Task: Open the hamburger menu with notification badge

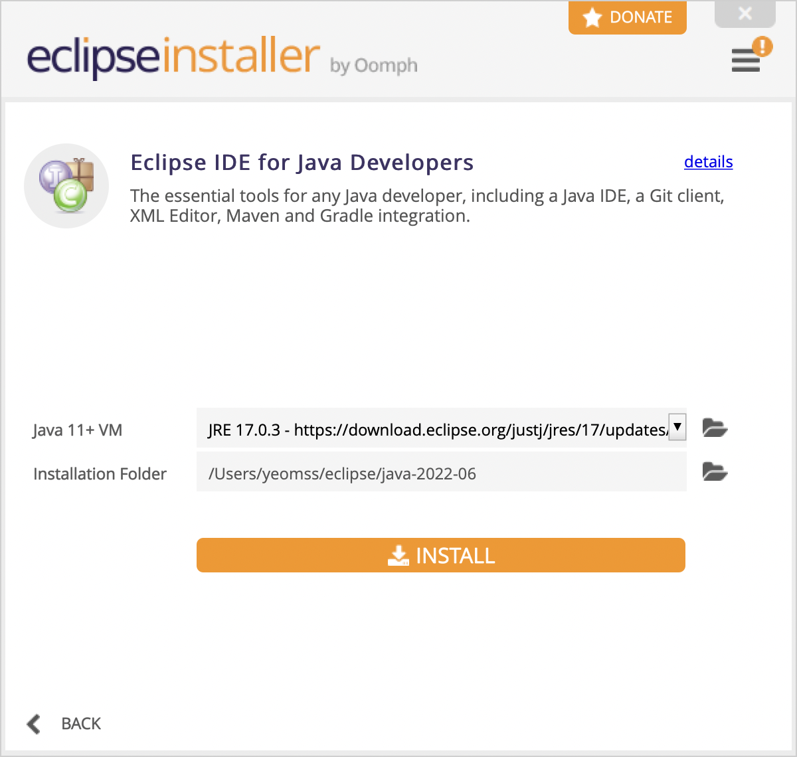Action: coord(751,55)
